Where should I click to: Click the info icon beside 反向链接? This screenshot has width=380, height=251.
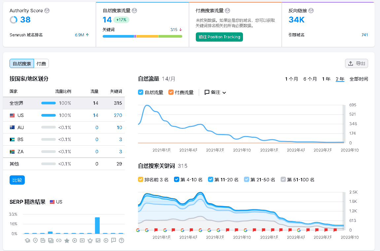point(311,11)
